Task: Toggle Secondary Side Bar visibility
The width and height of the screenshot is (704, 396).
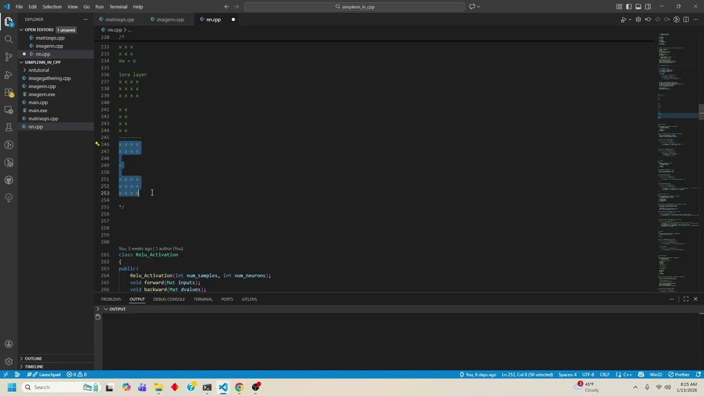Action: pyautogui.click(x=648, y=7)
